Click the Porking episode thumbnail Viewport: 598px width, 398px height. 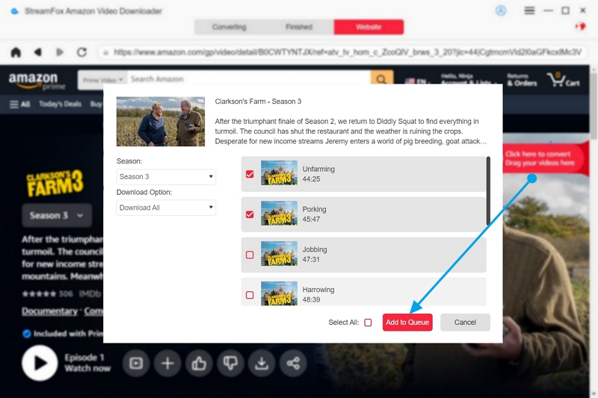279,214
